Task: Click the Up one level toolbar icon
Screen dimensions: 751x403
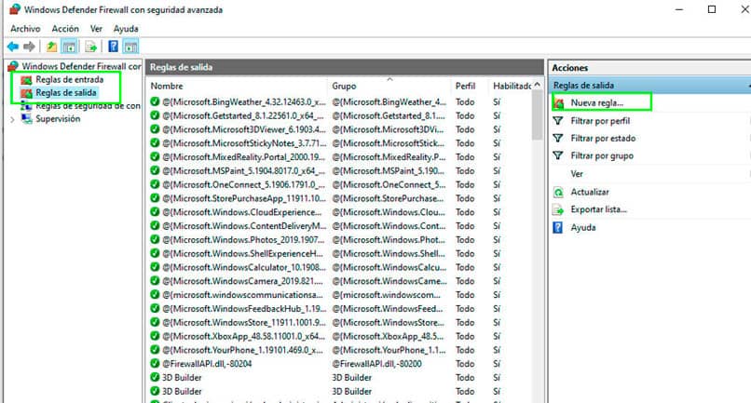Action: click(52, 47)
